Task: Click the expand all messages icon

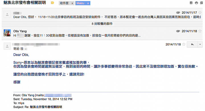Action: pyautogui.click(x=191, y=3)
